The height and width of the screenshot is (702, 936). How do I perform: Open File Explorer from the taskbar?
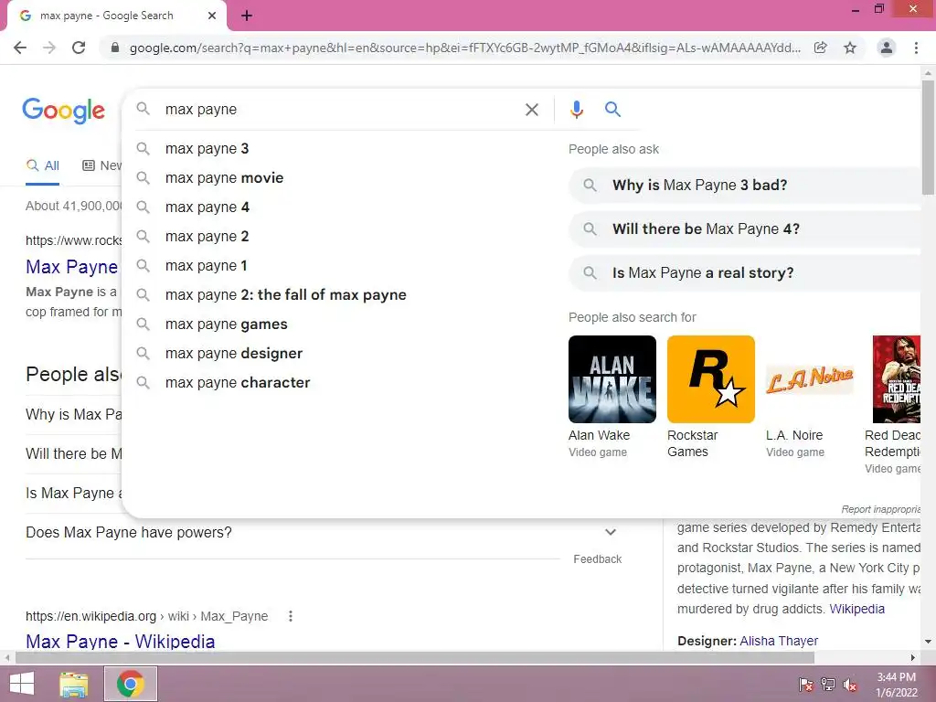(x=75, y=684)
